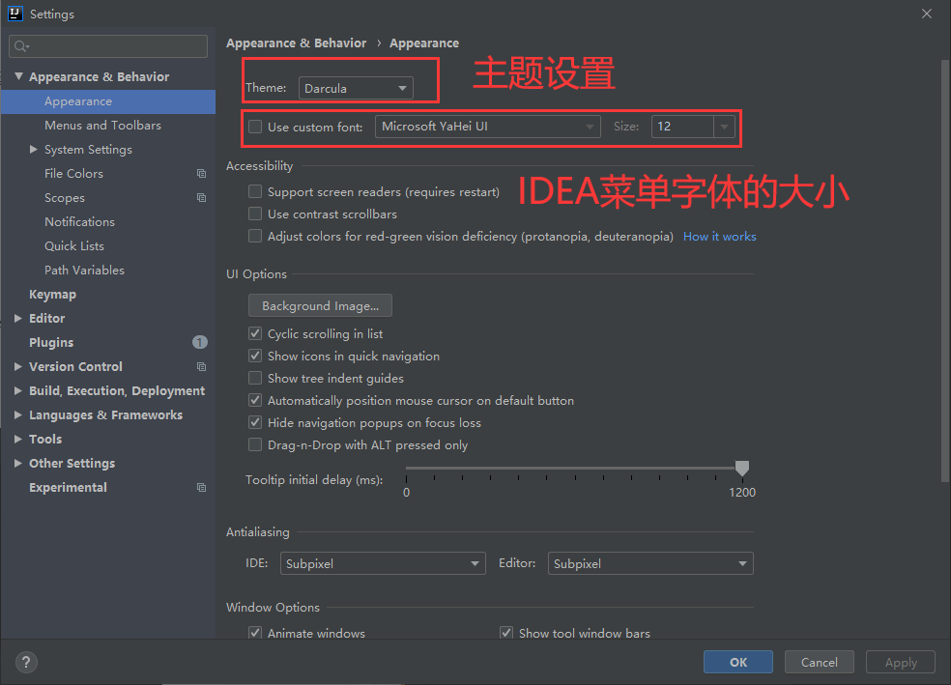Expand the Editor settings node arrow

[18, 318]
